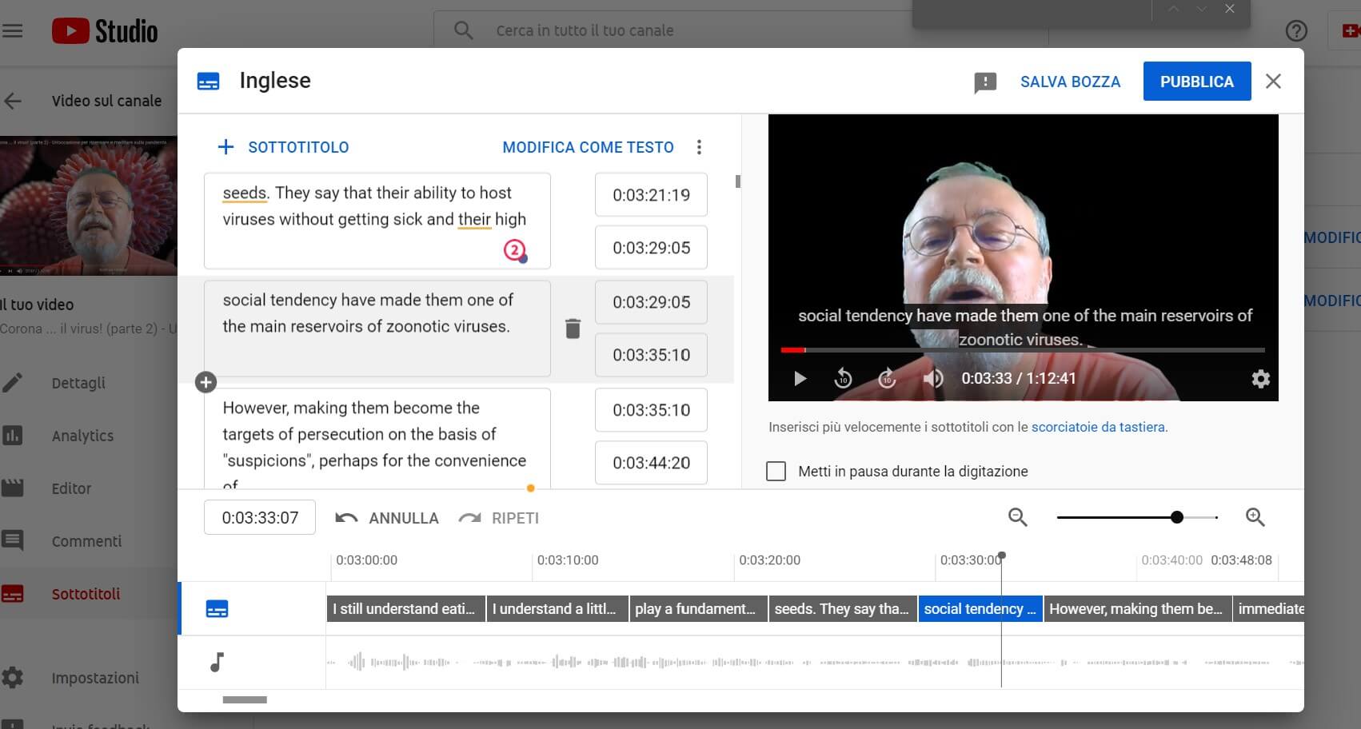Open Analytics in the sidebar

tap(82, 436)
